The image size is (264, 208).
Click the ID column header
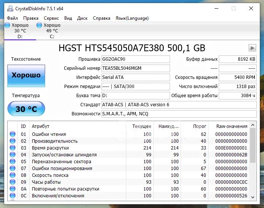24,126
